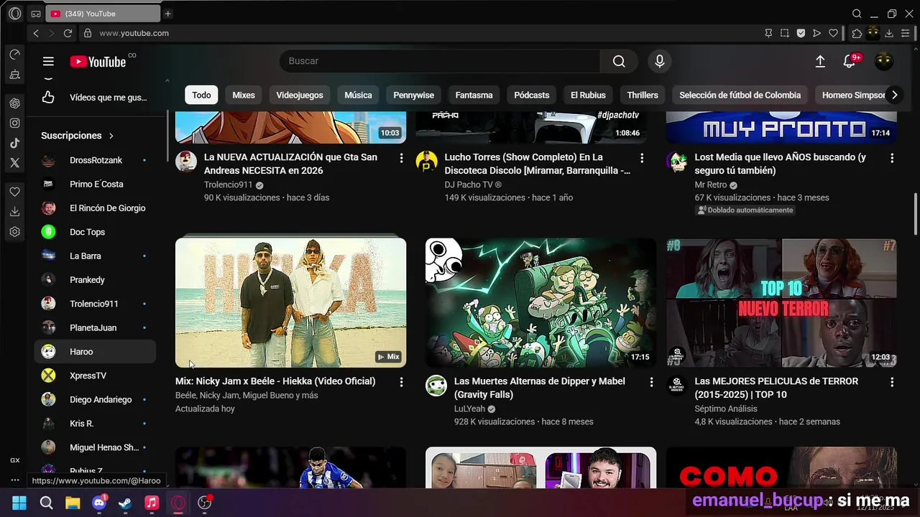The width and height of the screenshot is (920, 517).
Task: Open Discord from the taskbar
Action: [99, 503]
